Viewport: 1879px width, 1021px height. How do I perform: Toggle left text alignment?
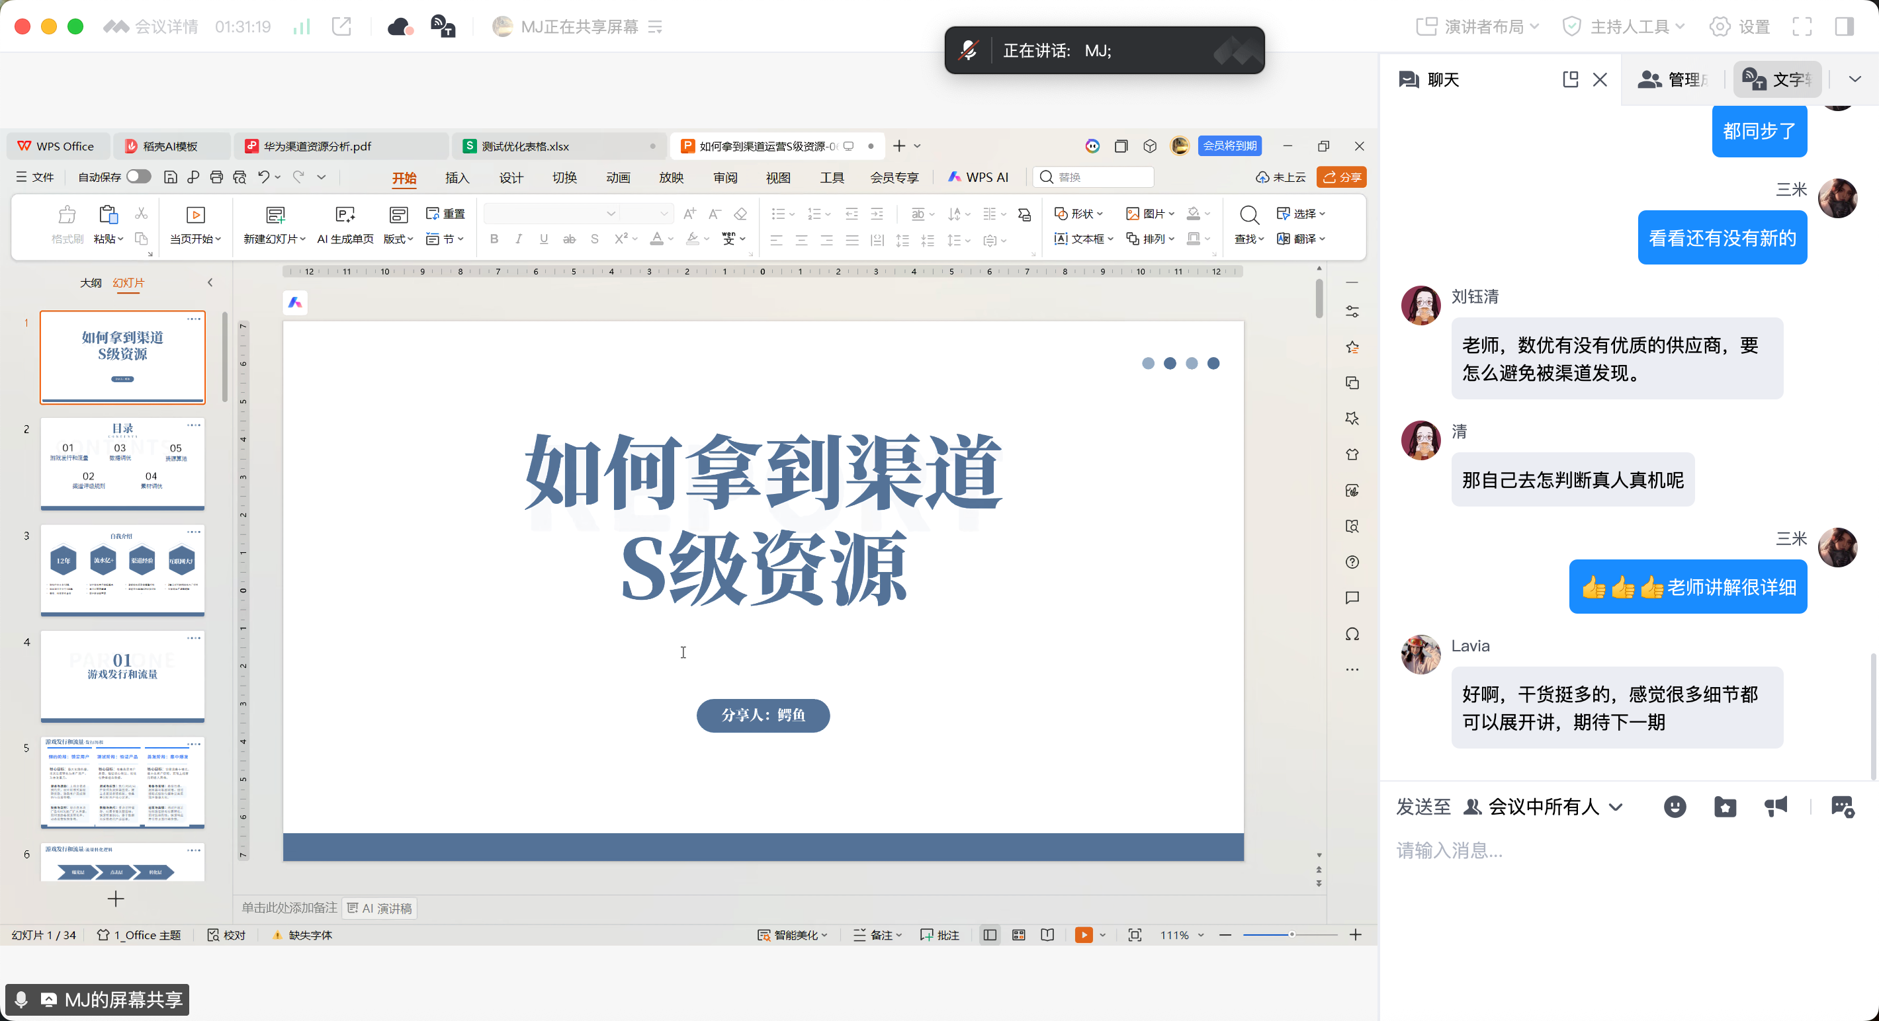coord(776,240)
